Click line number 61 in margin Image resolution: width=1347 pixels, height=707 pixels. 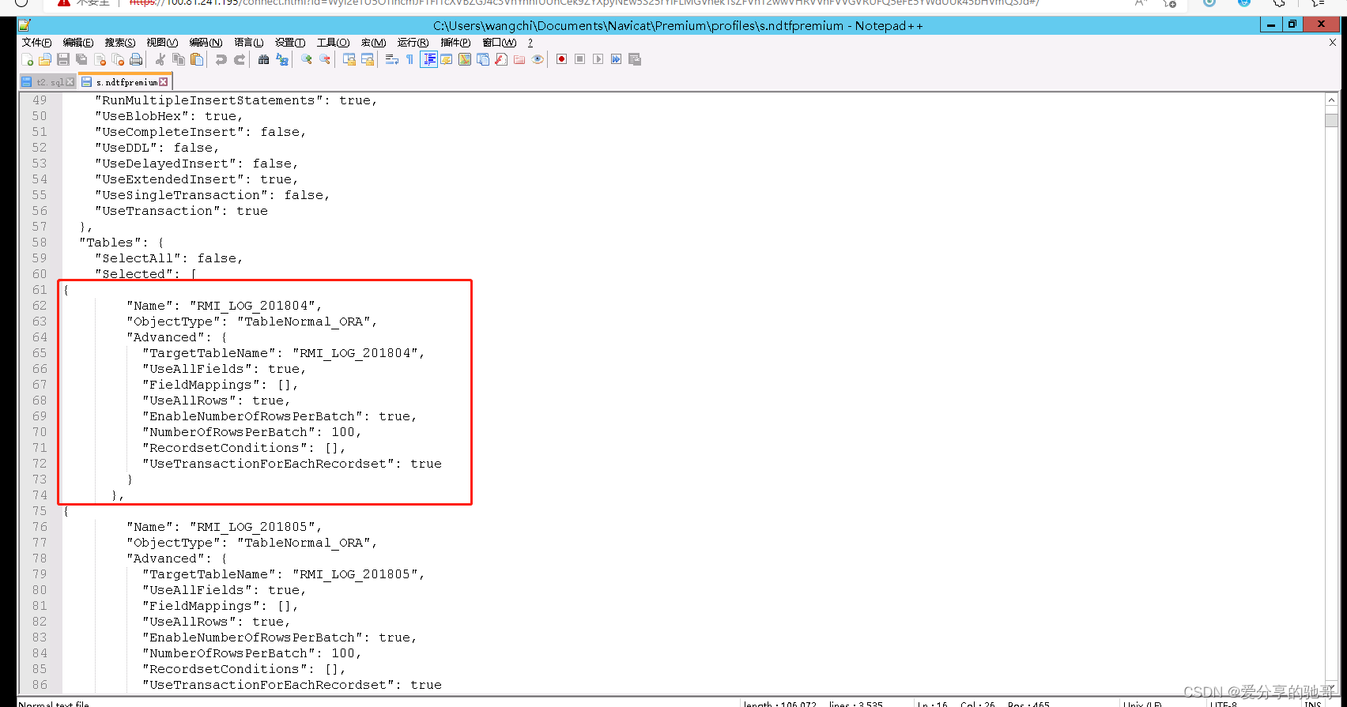point(40,290)
